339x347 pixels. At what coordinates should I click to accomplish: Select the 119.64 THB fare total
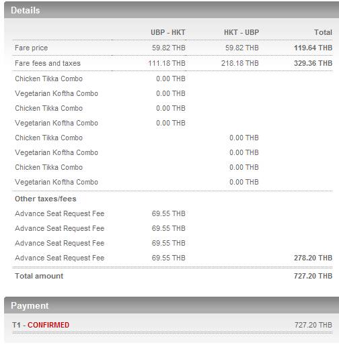click(313, 48)
